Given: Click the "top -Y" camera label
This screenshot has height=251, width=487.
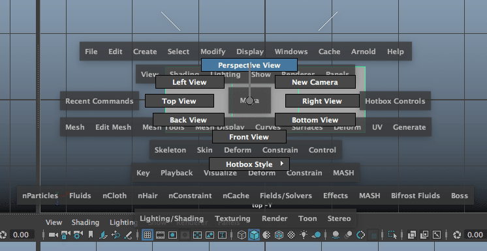Looking at the screenshot, I should [x=262, y=205].
